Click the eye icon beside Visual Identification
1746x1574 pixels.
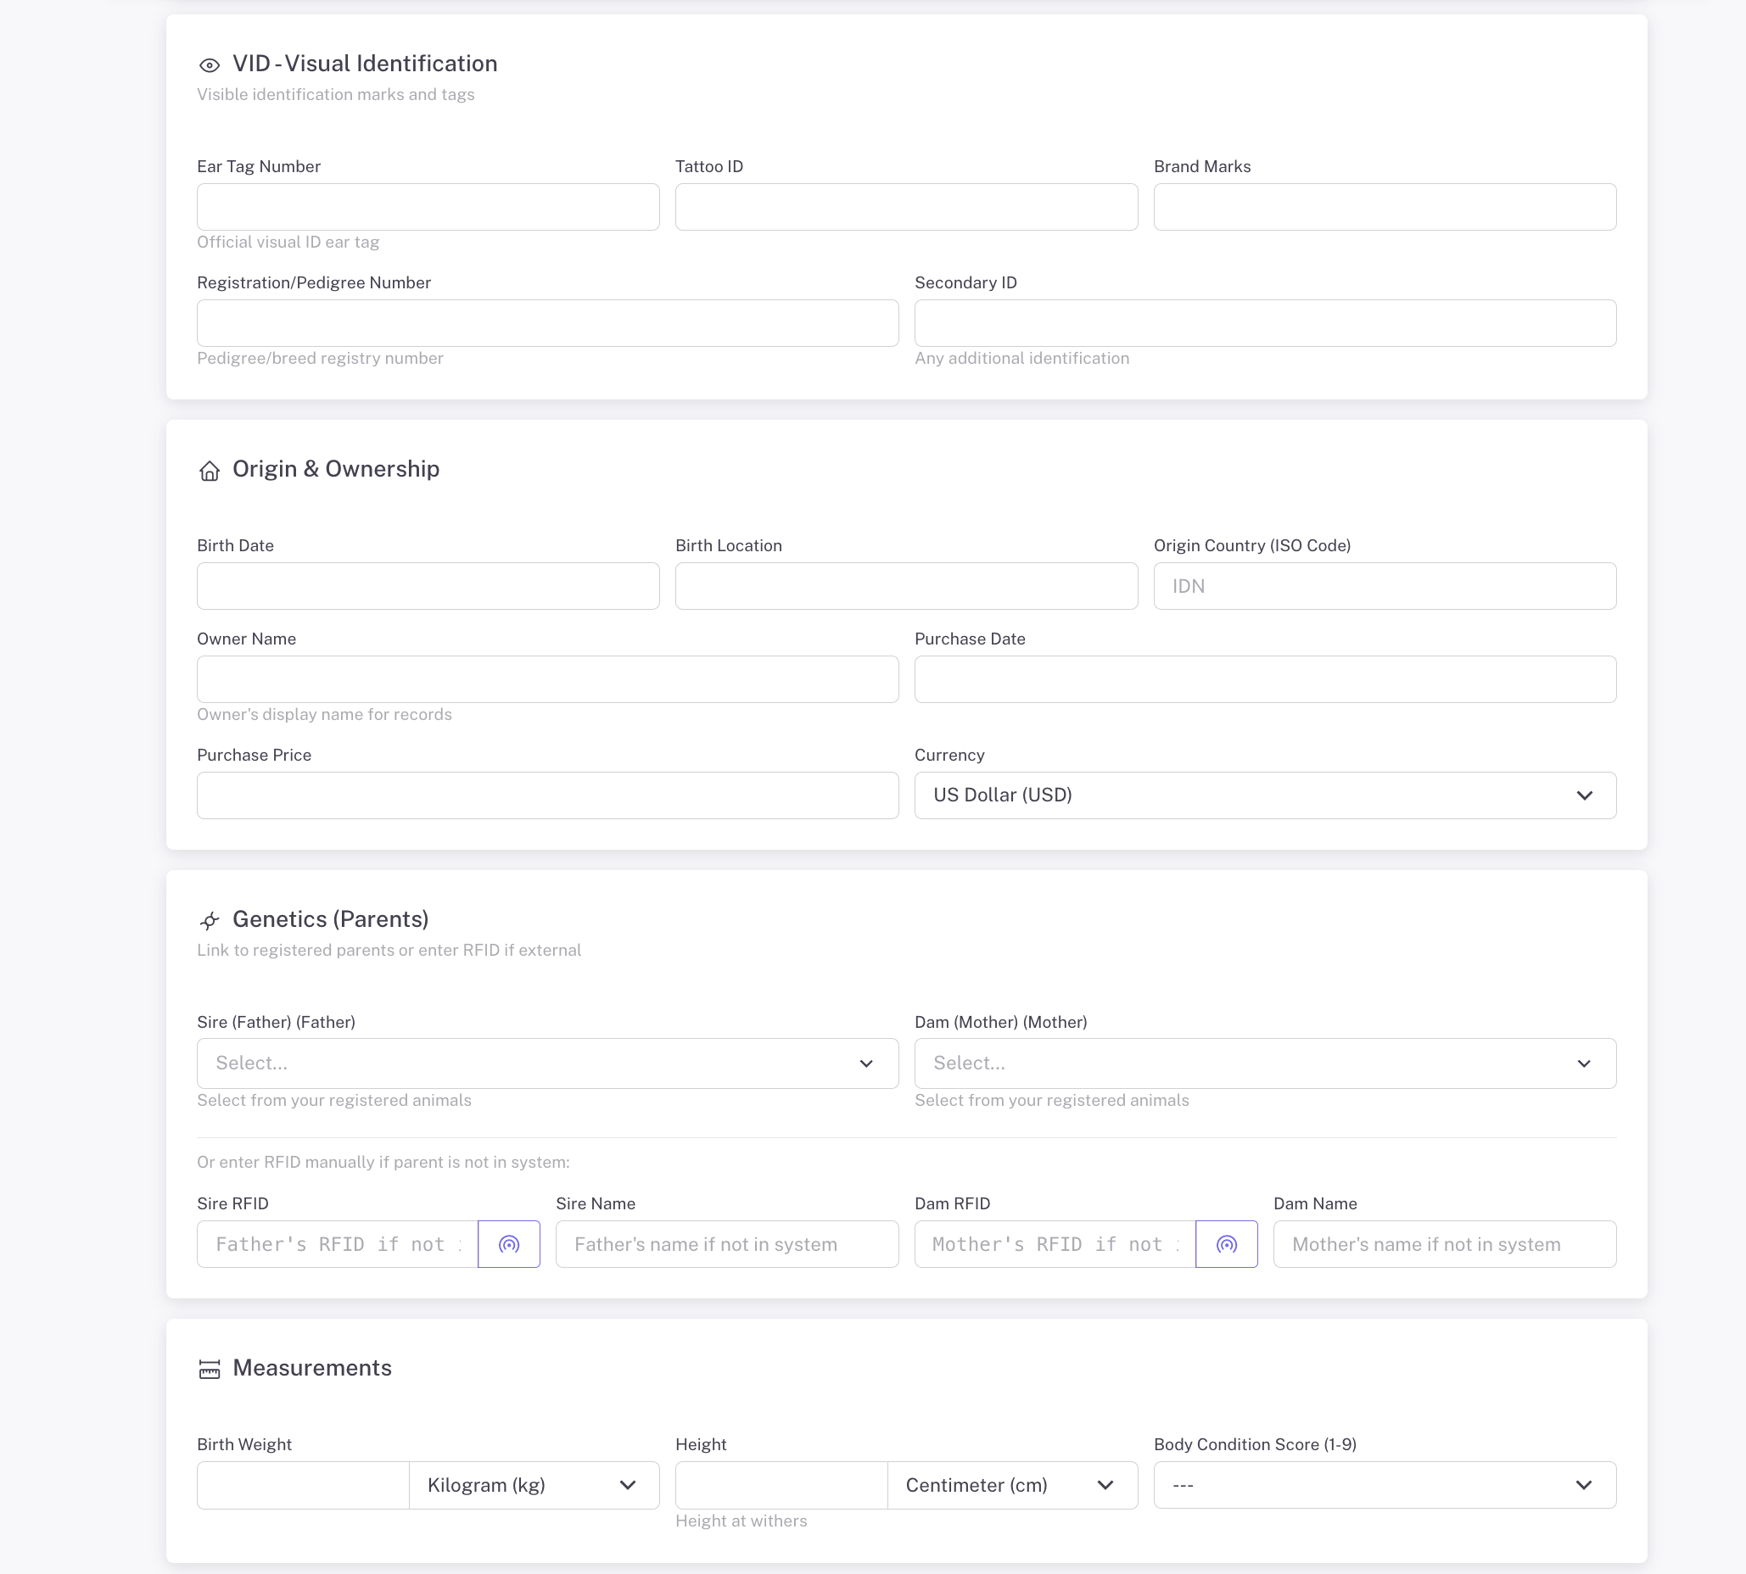click(x=210, y=64)
